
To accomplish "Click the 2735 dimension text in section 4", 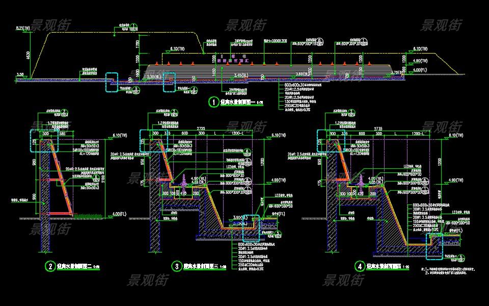I will (x=392, y=129).
